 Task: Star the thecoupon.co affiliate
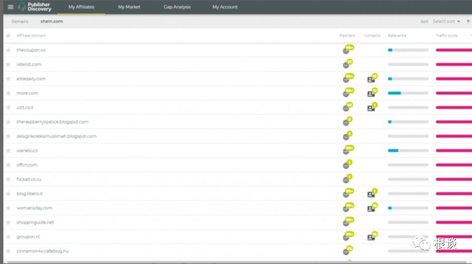pyautogui.click(x=8, y=50)
